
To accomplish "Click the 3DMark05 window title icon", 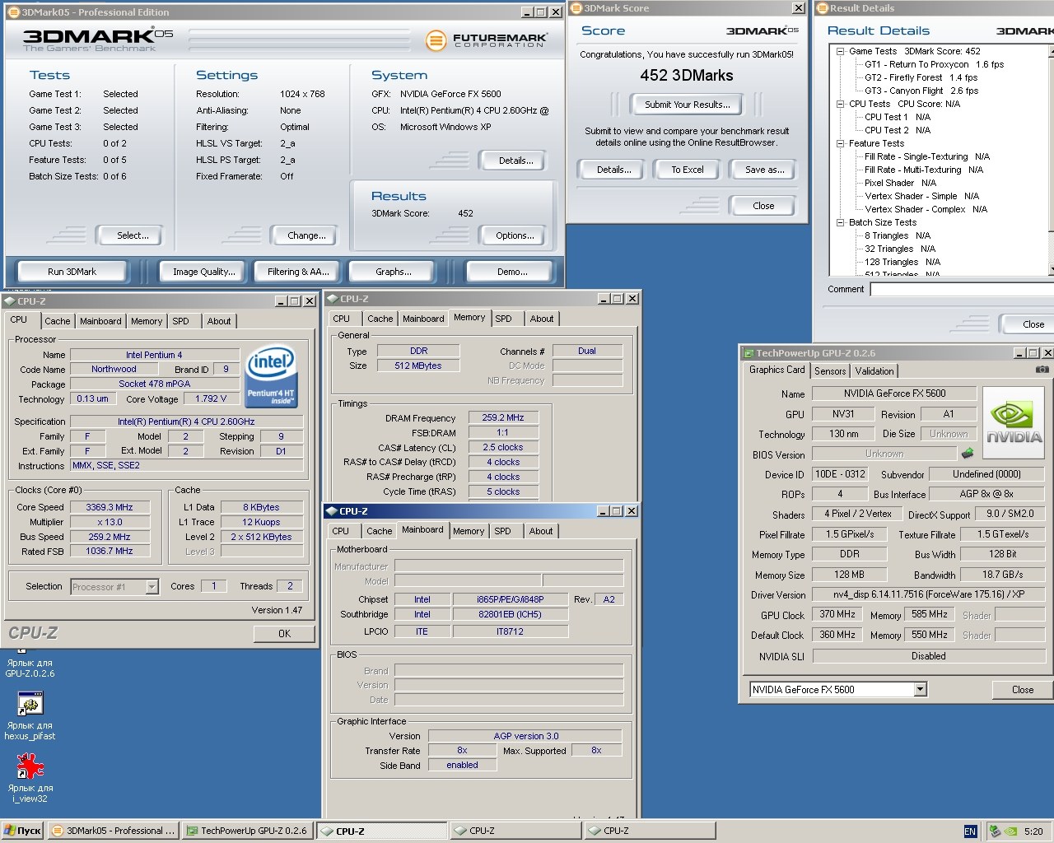I will (x=13, y=12).
